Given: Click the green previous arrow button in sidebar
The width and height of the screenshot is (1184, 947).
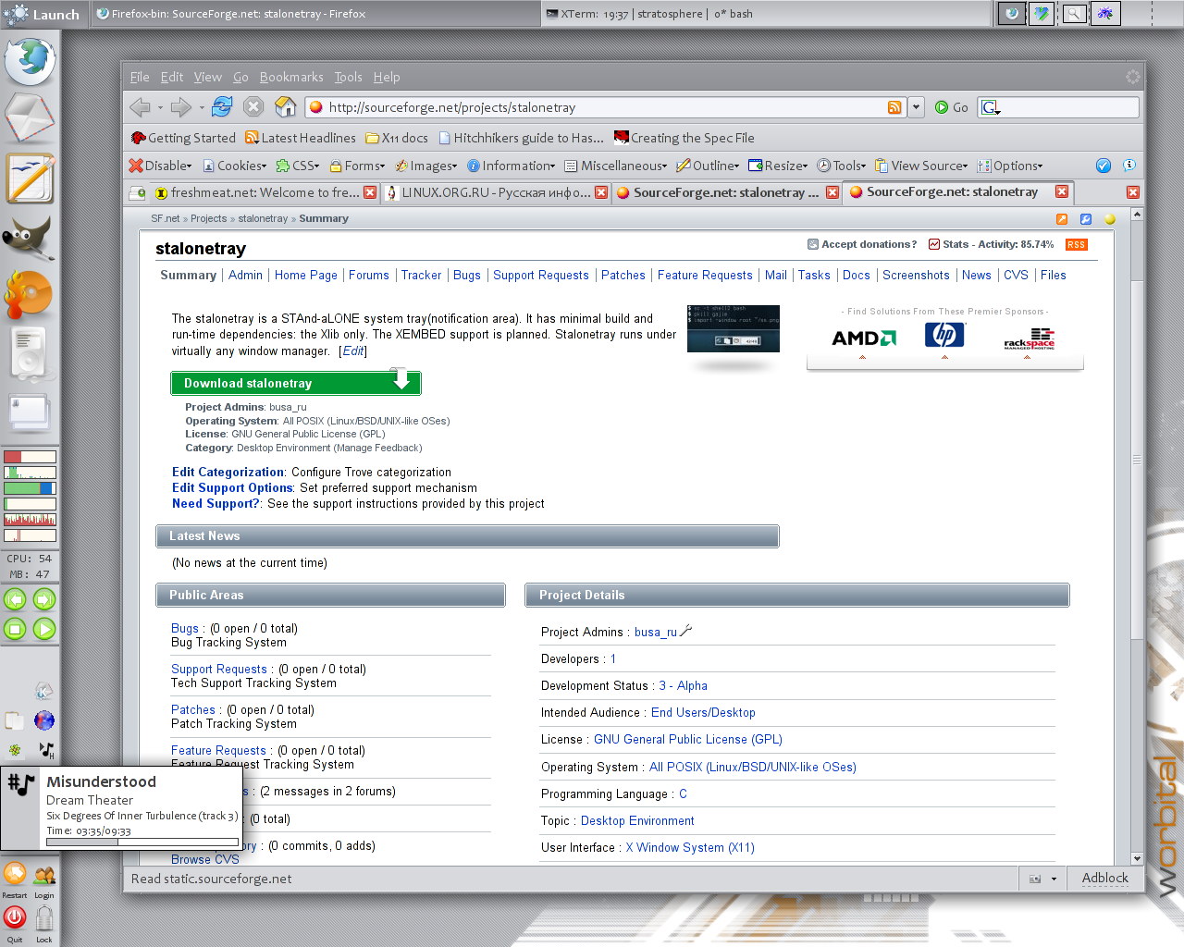Looking at the screenshot, I should coord(15,599).
